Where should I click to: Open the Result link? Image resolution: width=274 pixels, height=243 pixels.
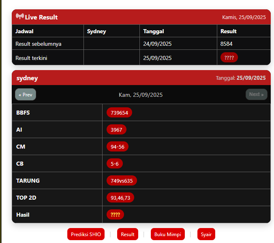(128, 234)
